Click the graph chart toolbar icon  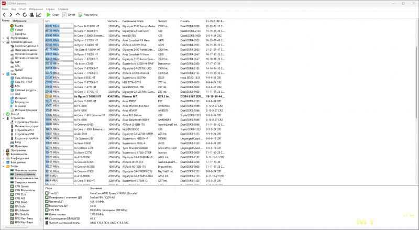tap(39, 15)
